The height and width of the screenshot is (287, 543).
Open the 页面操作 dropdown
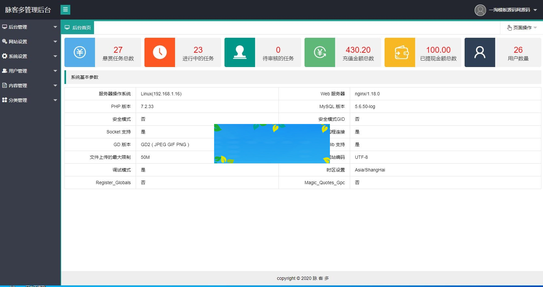522,28
